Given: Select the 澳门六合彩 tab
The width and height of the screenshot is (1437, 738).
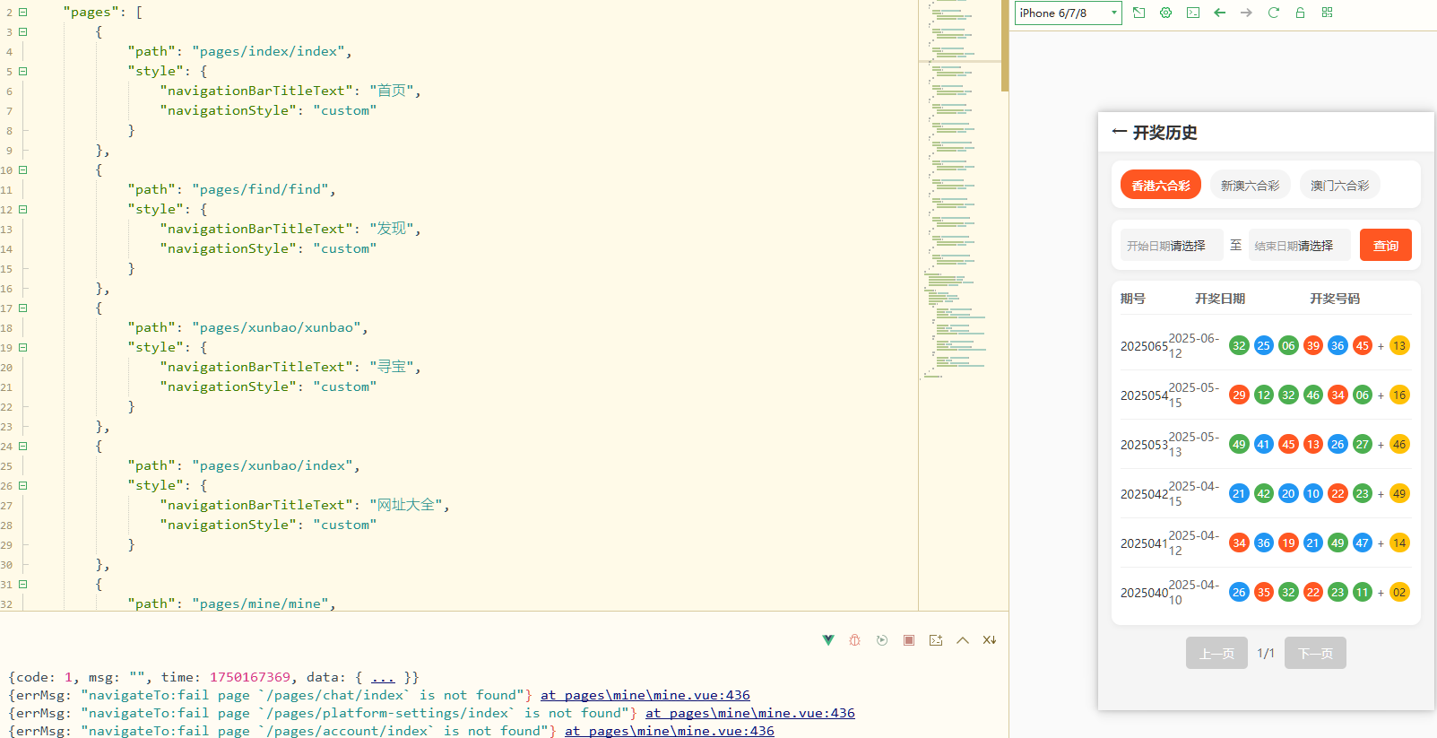Looking at the screenshot, I should (1339, 186).
